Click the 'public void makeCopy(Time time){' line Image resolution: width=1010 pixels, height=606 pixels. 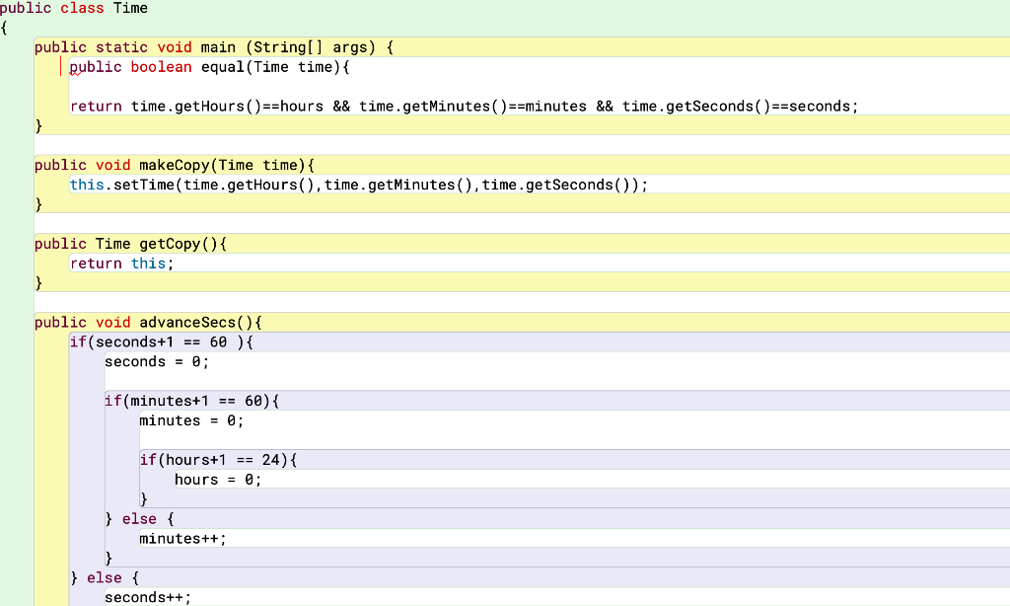click(175, 165)
